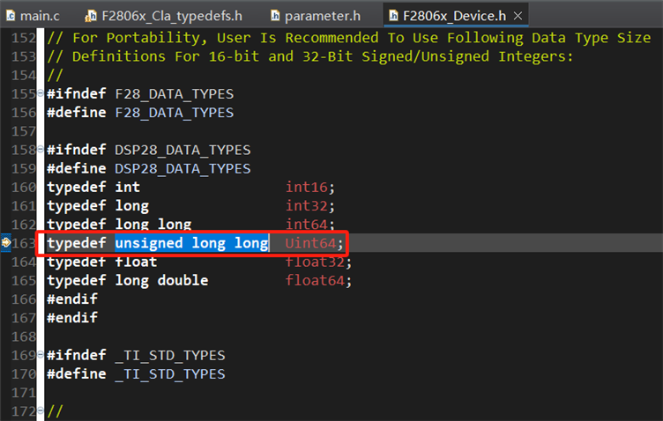
Task: Click the int16 typedef name
Action: tap(307, 187)
